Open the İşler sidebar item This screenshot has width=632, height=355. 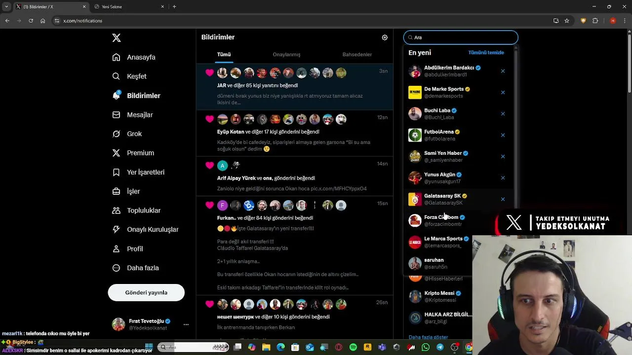[126, 191]
